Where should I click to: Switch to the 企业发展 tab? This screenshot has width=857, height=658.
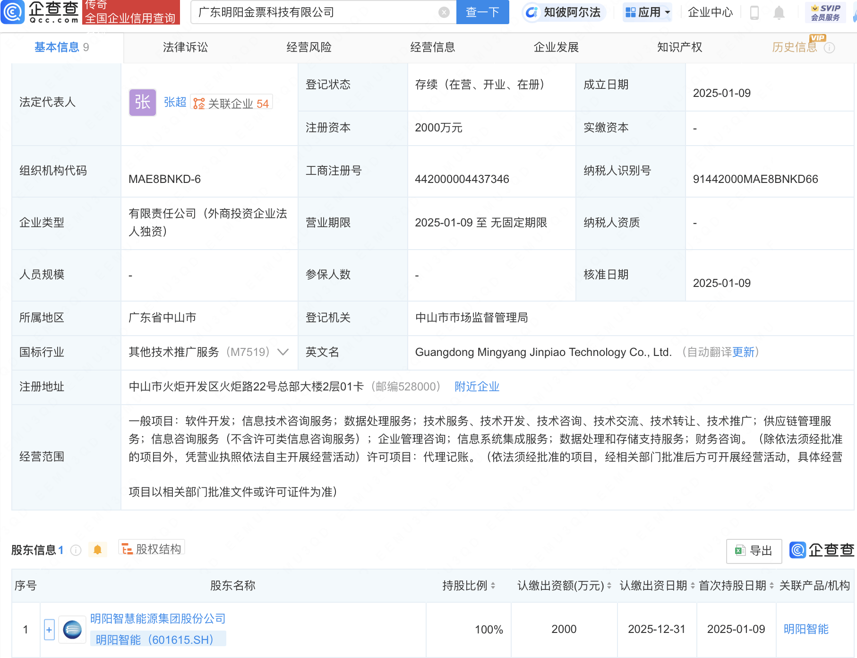(556, 47)
